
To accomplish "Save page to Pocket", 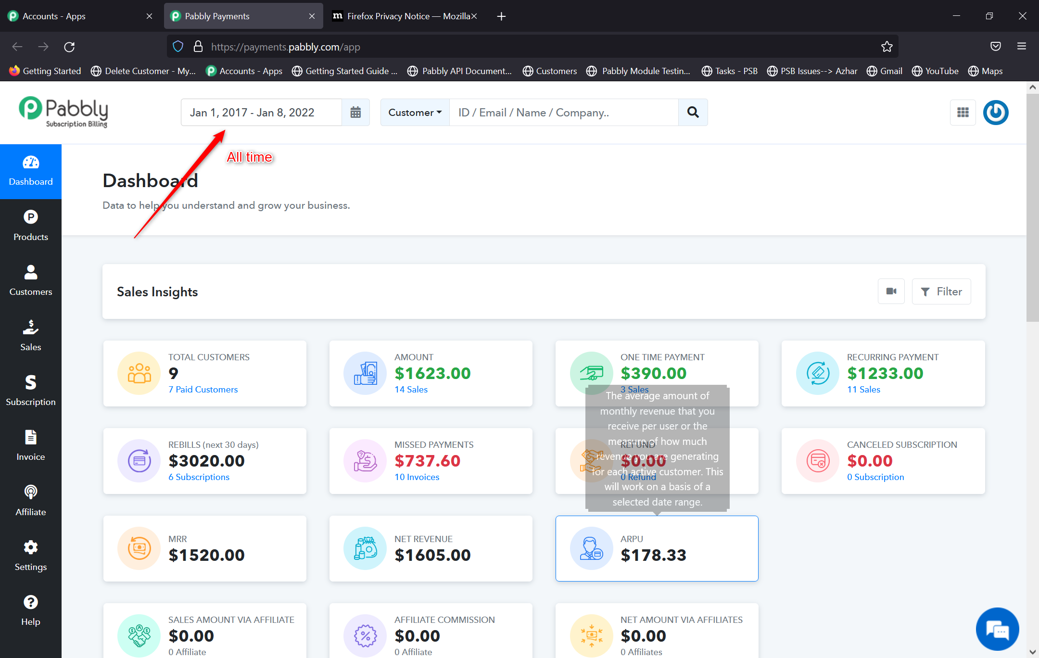I will click(996, 46).
